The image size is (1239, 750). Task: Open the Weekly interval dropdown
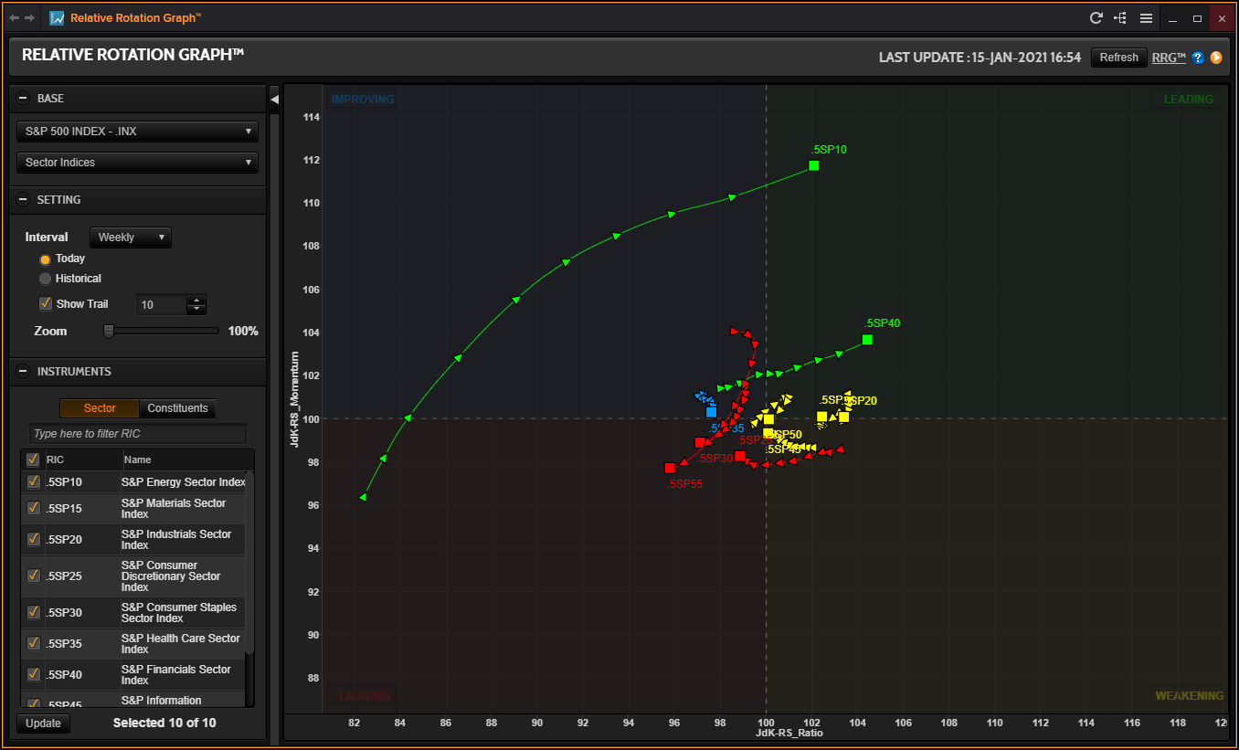(131, 238)
